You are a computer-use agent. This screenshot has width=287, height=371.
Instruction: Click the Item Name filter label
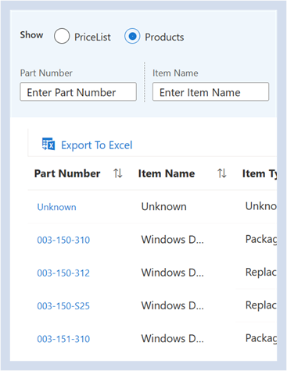pyautogui.click(x=175, y=73)
